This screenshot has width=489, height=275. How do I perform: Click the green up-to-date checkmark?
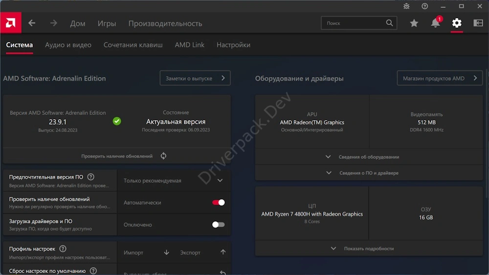click(117, 121)
